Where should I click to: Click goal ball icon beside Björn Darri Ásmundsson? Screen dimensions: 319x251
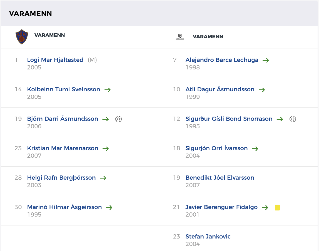coord(118,119)
